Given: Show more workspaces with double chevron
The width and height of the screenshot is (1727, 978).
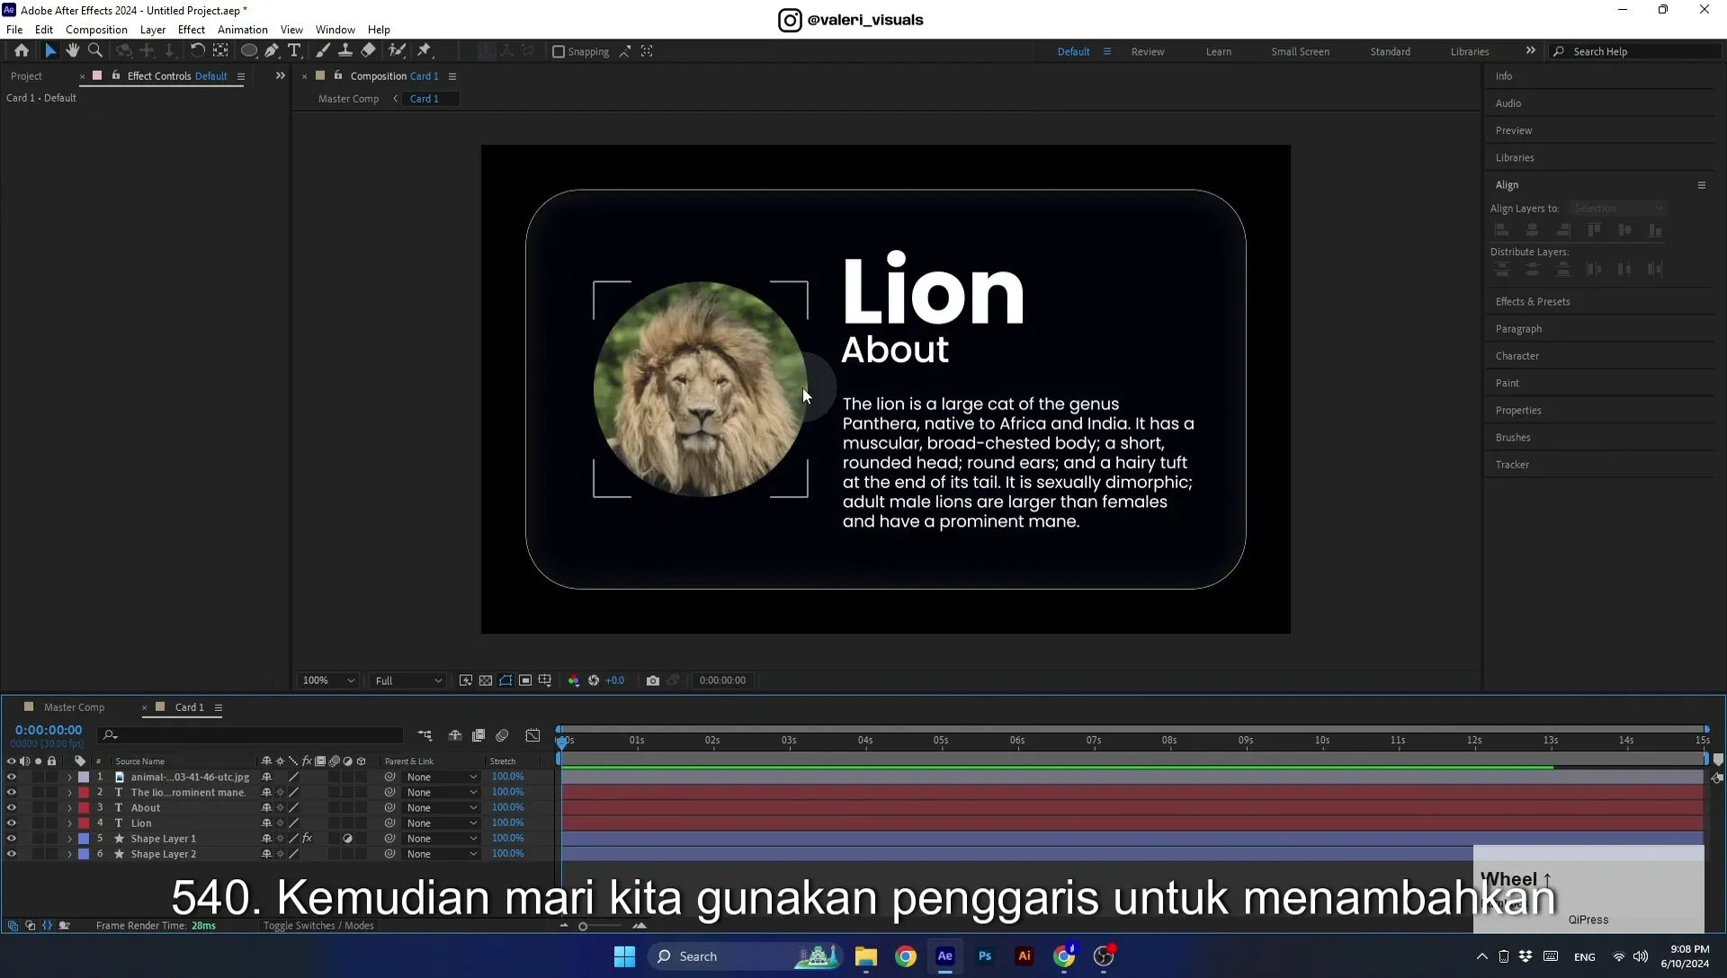Looking at the screenshot, I should tap(1531, 51).
